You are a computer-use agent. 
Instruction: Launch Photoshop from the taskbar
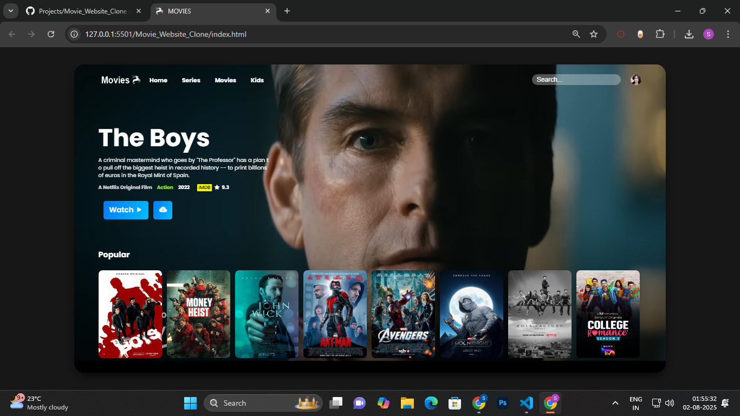click(x=503, y=403)
